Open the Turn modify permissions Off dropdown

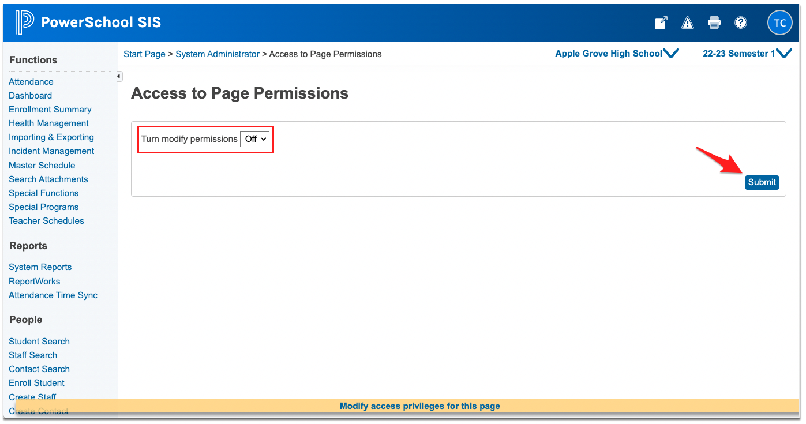(254, 138)
